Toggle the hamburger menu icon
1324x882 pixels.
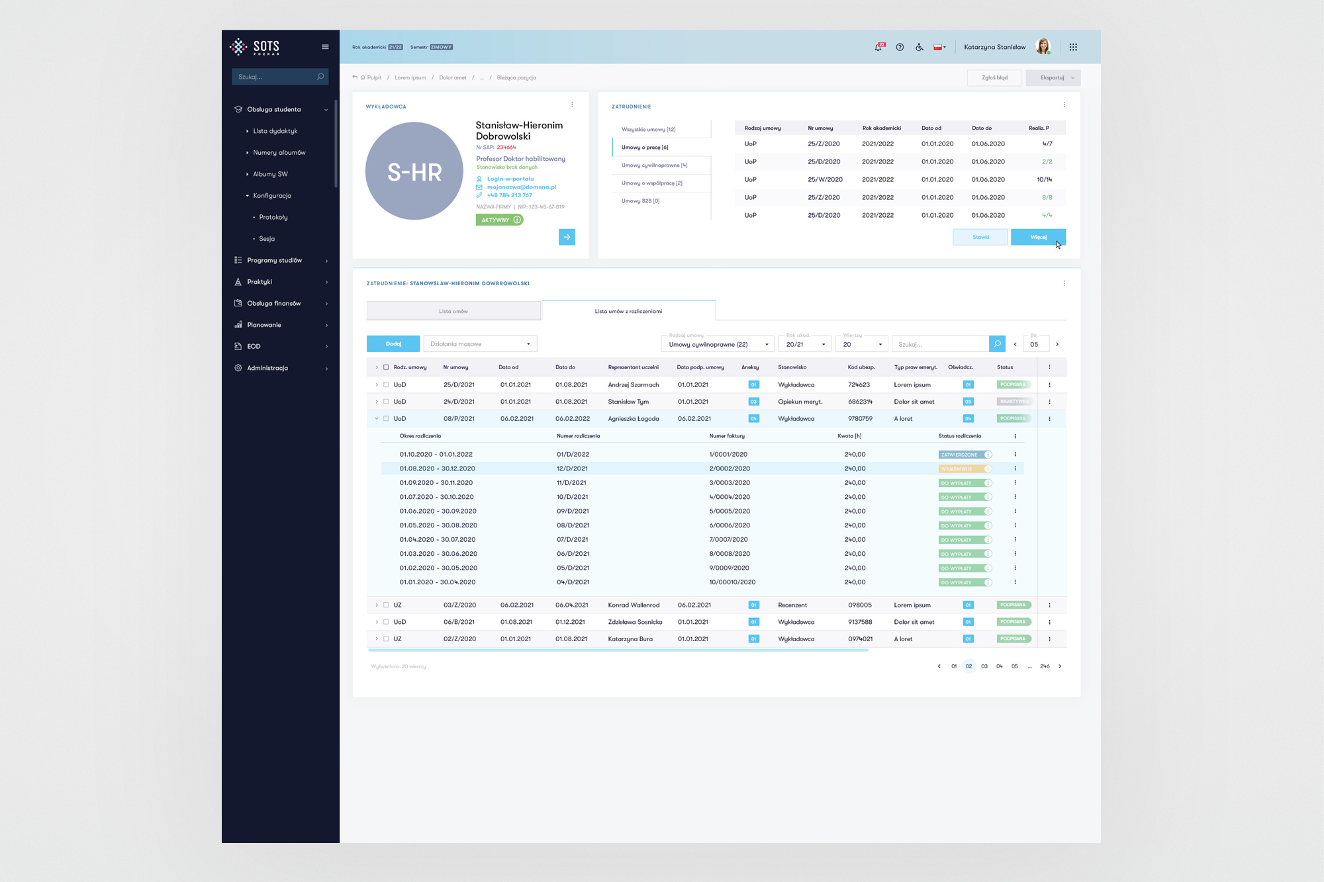pos(325,47)
